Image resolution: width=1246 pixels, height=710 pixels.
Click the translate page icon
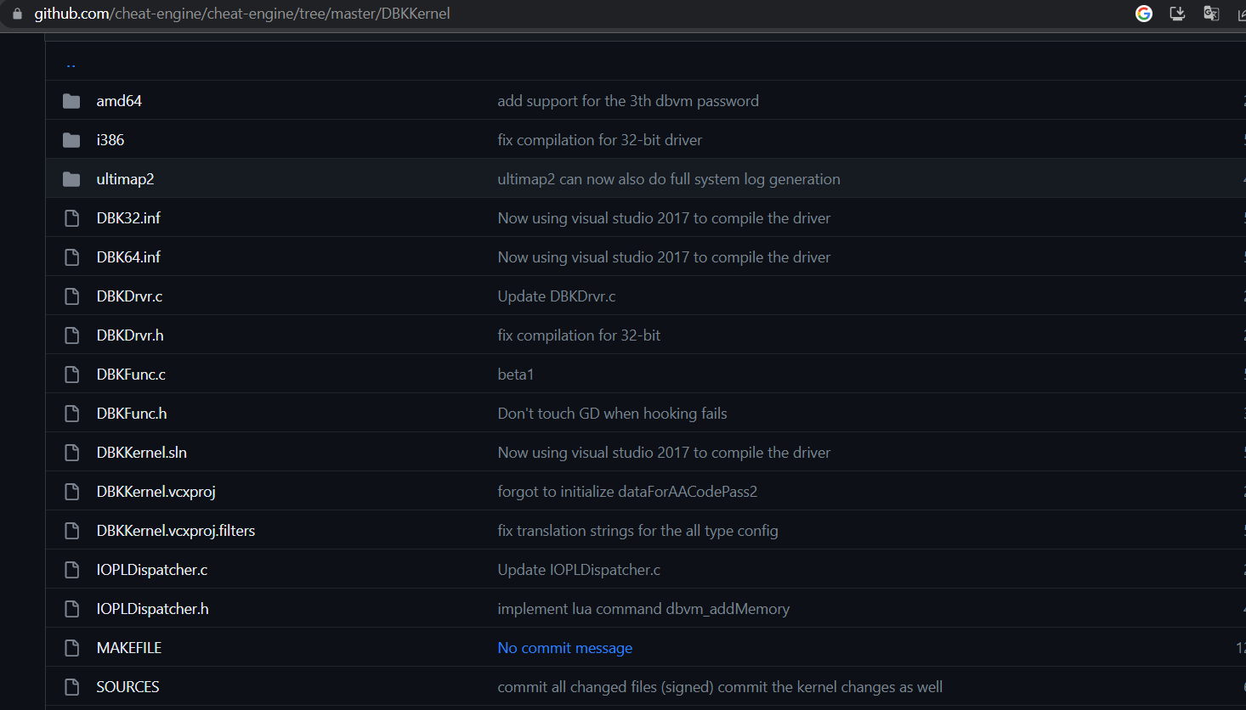click(1211, 14)
